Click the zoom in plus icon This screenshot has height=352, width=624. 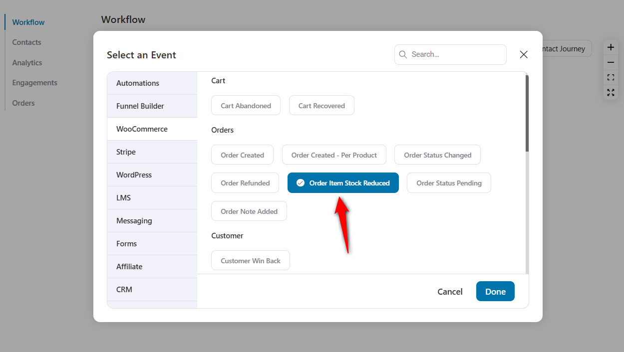[x=611, y=48]
